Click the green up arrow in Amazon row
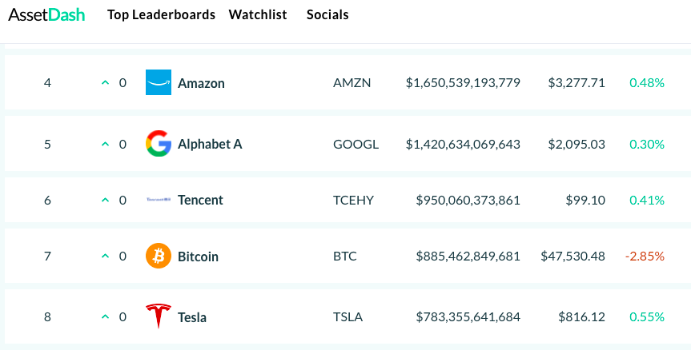Viewport: 691px width, 350px height. [x=104, y=82]
